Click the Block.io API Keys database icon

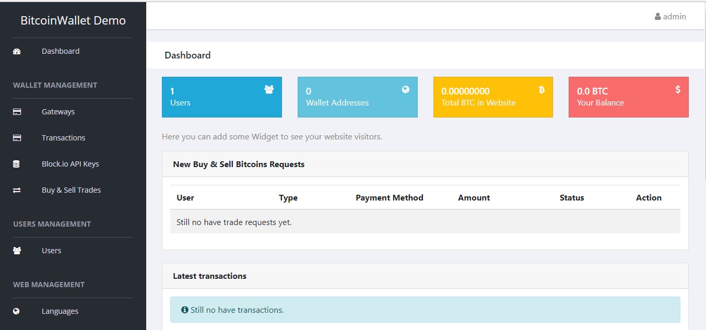[16, 164]
